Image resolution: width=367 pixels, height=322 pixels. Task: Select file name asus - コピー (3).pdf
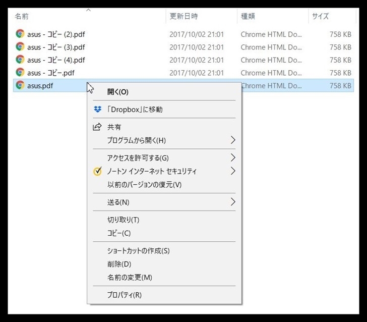[x=56, y=47]
